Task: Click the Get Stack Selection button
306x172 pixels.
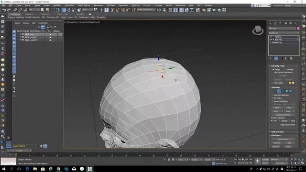Action: pos(283,115)
